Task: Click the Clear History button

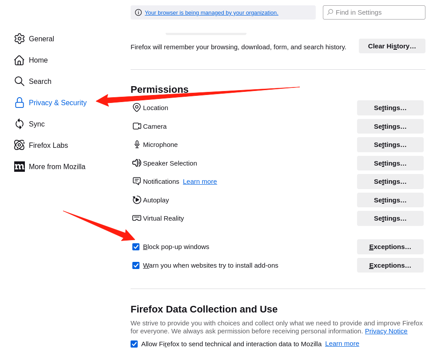Action: (392, 46)
